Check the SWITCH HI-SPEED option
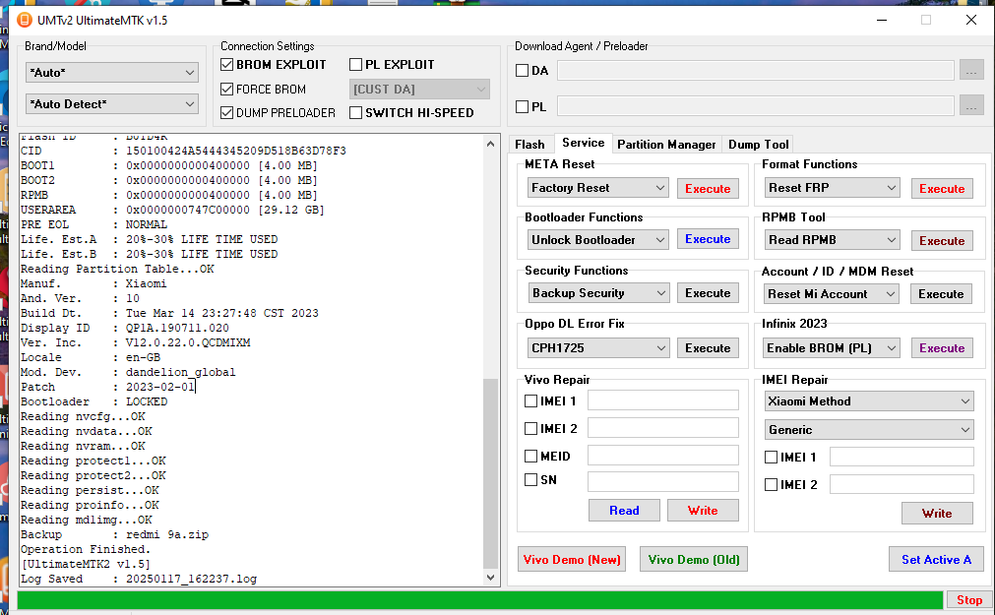Viewport: 995px width, 615px height. coord(356,113)
